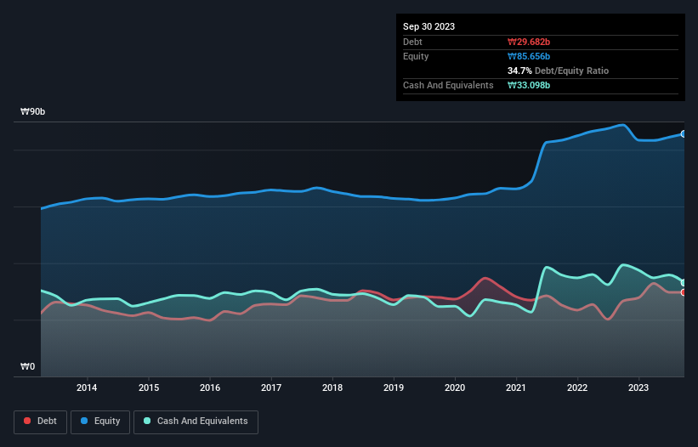This screenshot has height=447, width=698.
Task: Click Cash And Equivalents label in tooltip
Action: click(x=448, y=85)
